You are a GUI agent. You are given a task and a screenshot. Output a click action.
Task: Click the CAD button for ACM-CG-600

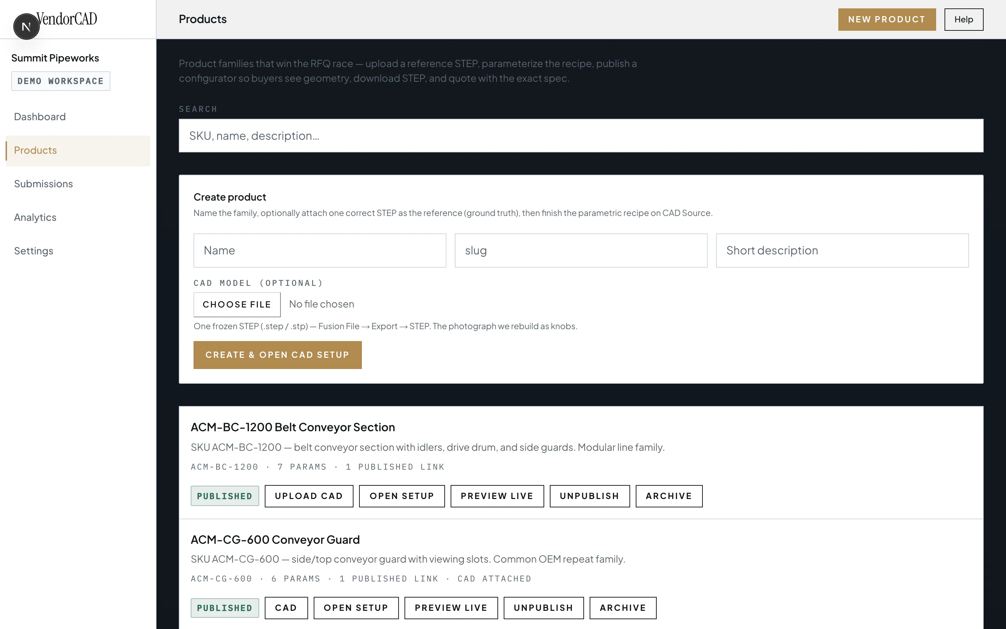(x=286, y=608)
